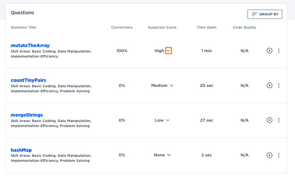The height and width of the screenshot is (178, 295).
Task: Open more options for mutateTheArray
Action: pos(279,51)
